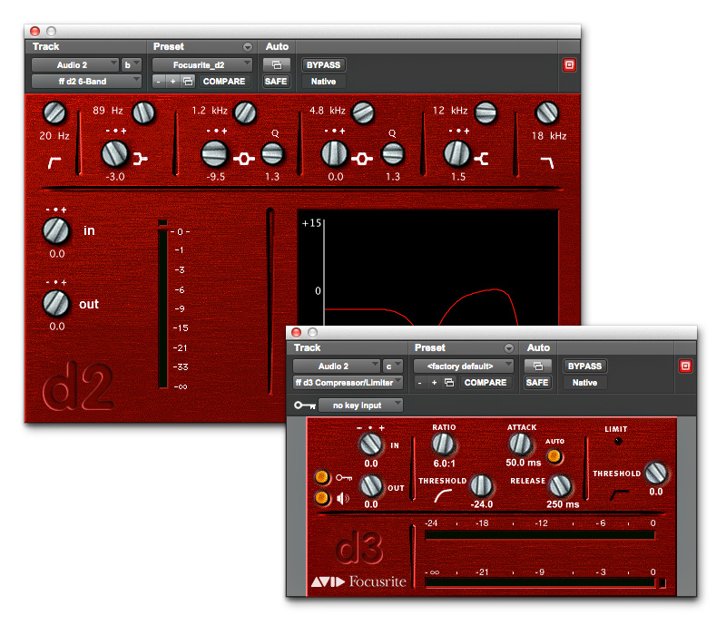Click the d2 embossed logo
726x635 pixels.
point(78,386)
